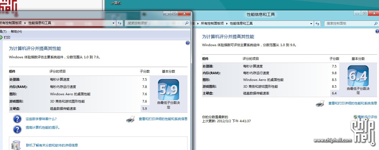Screen dimensions: 379x150
Task: Click the printer icon in the left window
Action: coord(130,119)
